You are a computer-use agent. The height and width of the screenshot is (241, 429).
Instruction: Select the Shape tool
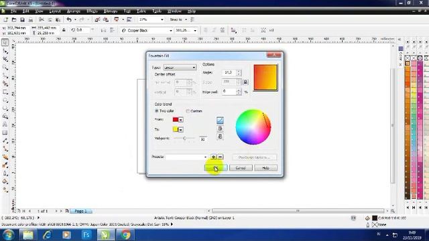click(x=5, y=51)
